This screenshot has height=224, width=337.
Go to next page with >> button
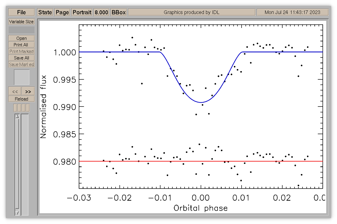click(x=28, y=91)
